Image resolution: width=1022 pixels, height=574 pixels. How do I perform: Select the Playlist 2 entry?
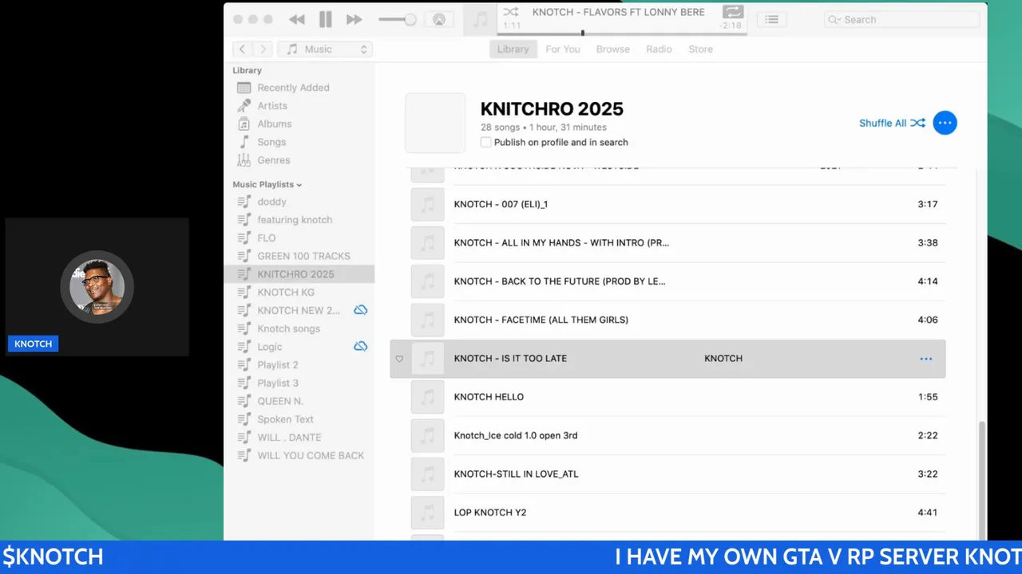(278, 365)
